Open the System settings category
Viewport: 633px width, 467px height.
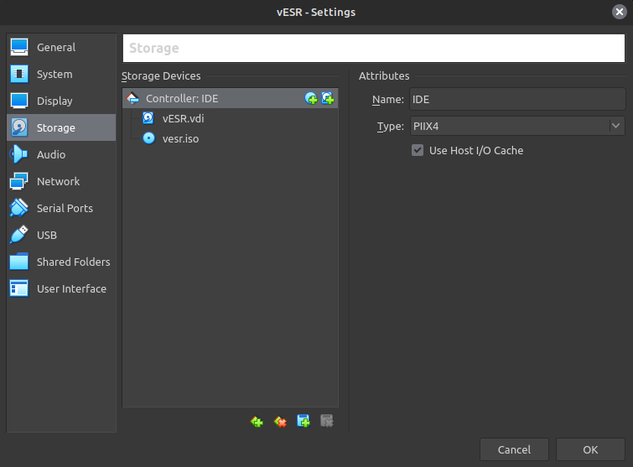point(54,75)
